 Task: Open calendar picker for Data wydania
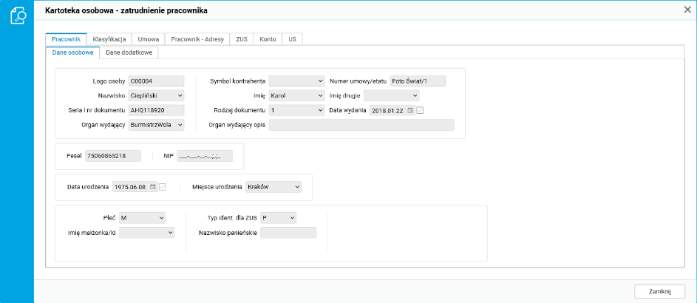(x=410, y=110)
